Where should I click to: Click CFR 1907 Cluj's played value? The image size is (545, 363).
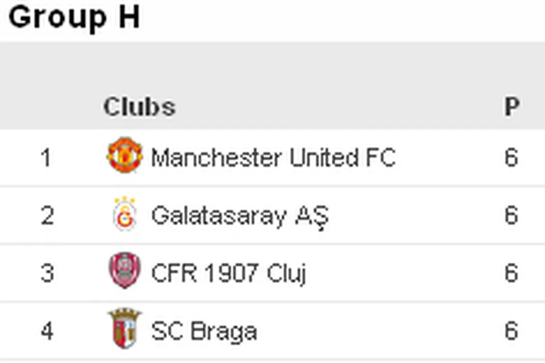[x=511, y=273]
